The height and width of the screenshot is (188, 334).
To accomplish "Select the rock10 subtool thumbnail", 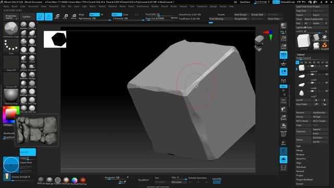I will [x=302, y=68].
